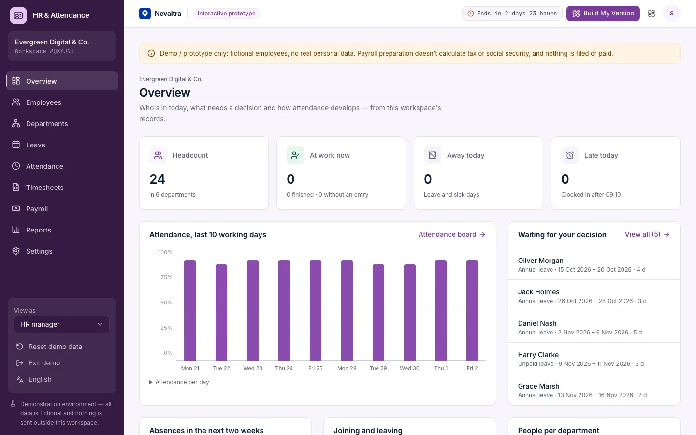The image size is (696, 435).
Task: Click the arrow icon next to View all (5)
Action: 667,234
